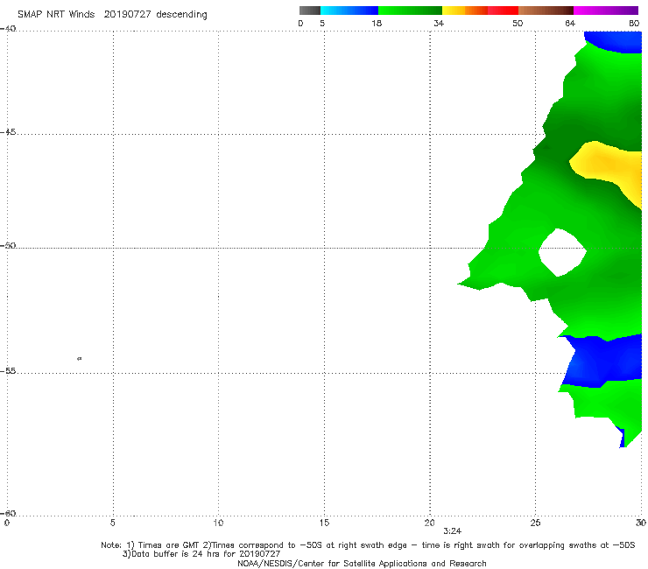This screenshot has width=648, height=569.
Task: Pick the red segment of the color bar
Action: [503, 11]
